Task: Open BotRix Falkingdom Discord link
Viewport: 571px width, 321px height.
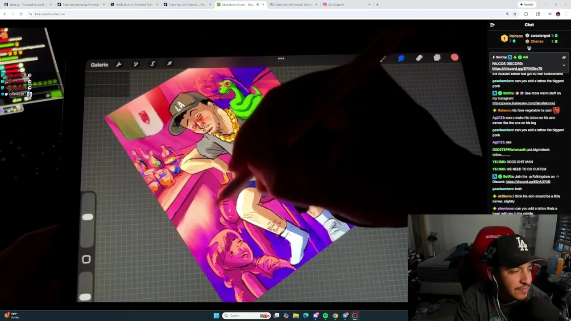Action: 528,181
